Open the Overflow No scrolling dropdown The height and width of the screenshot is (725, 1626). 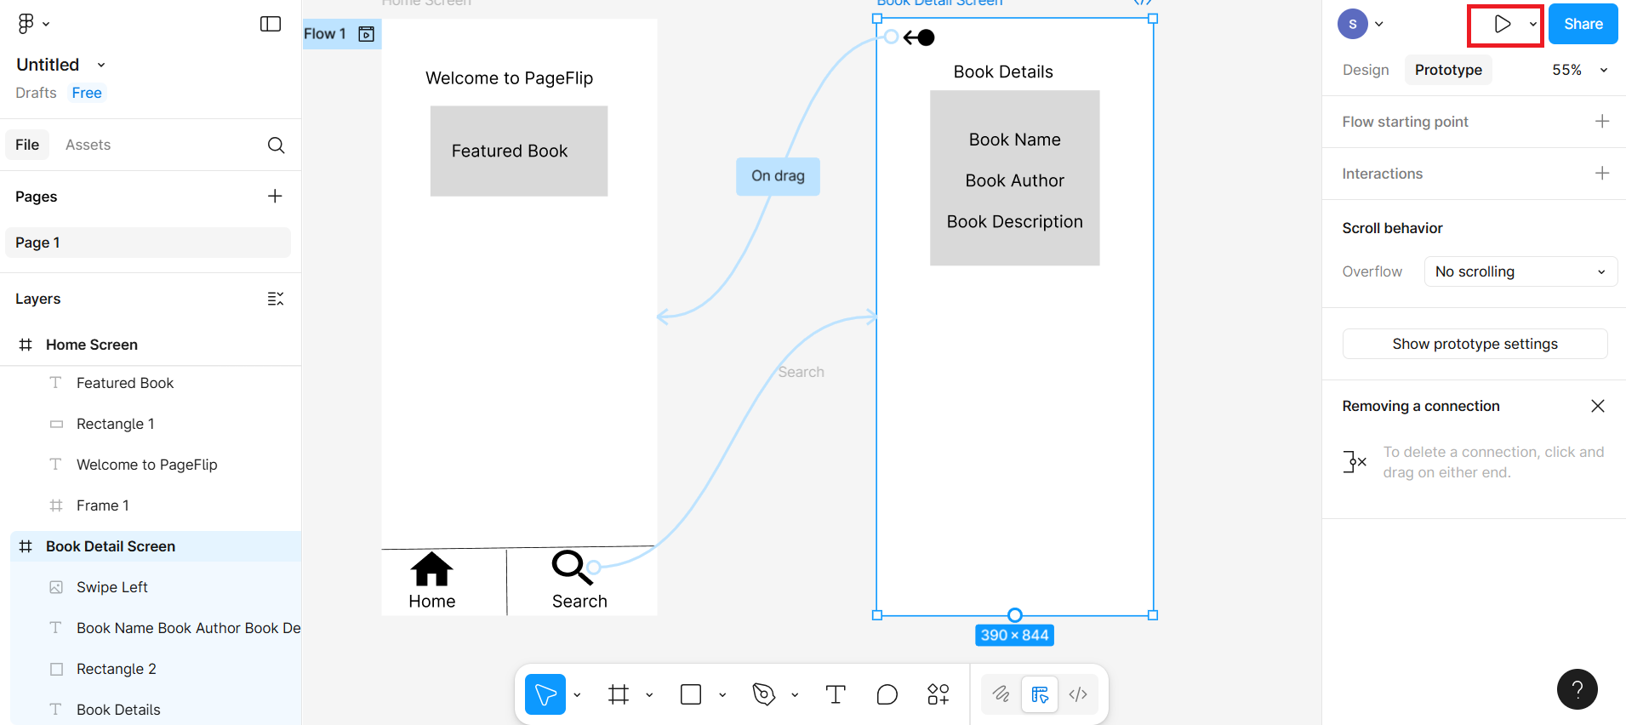(1520, 272)
